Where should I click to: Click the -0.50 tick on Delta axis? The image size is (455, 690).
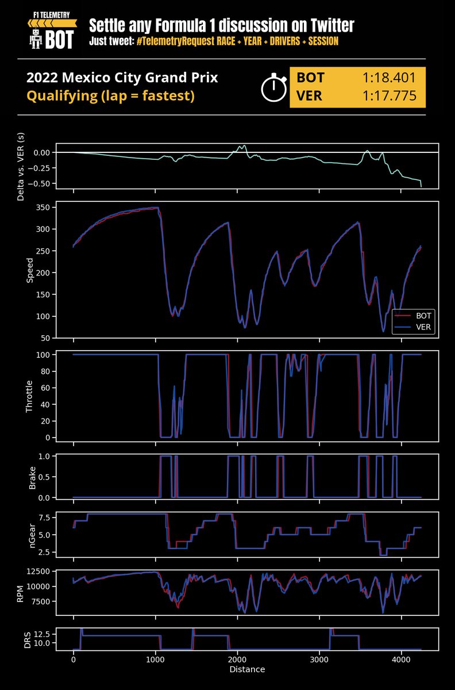coord(41,183)
